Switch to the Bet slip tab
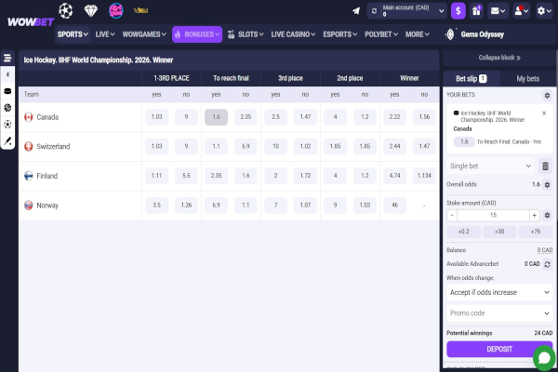 471,79
